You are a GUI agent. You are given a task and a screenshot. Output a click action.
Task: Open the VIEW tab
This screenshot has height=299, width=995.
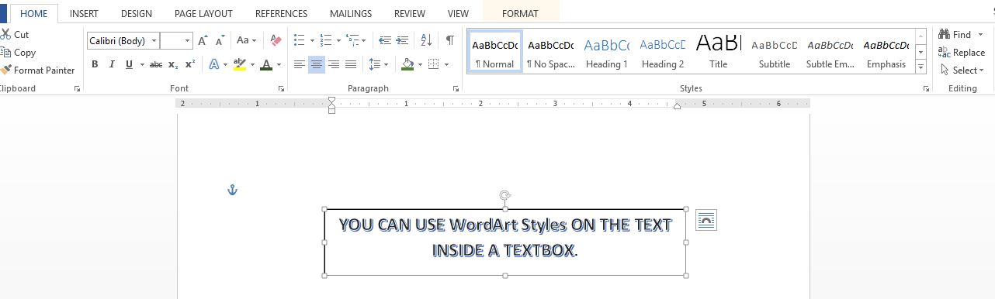coord(458,14)
